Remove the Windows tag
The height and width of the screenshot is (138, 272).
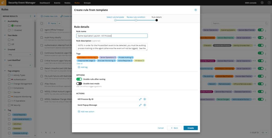point(143,61)
